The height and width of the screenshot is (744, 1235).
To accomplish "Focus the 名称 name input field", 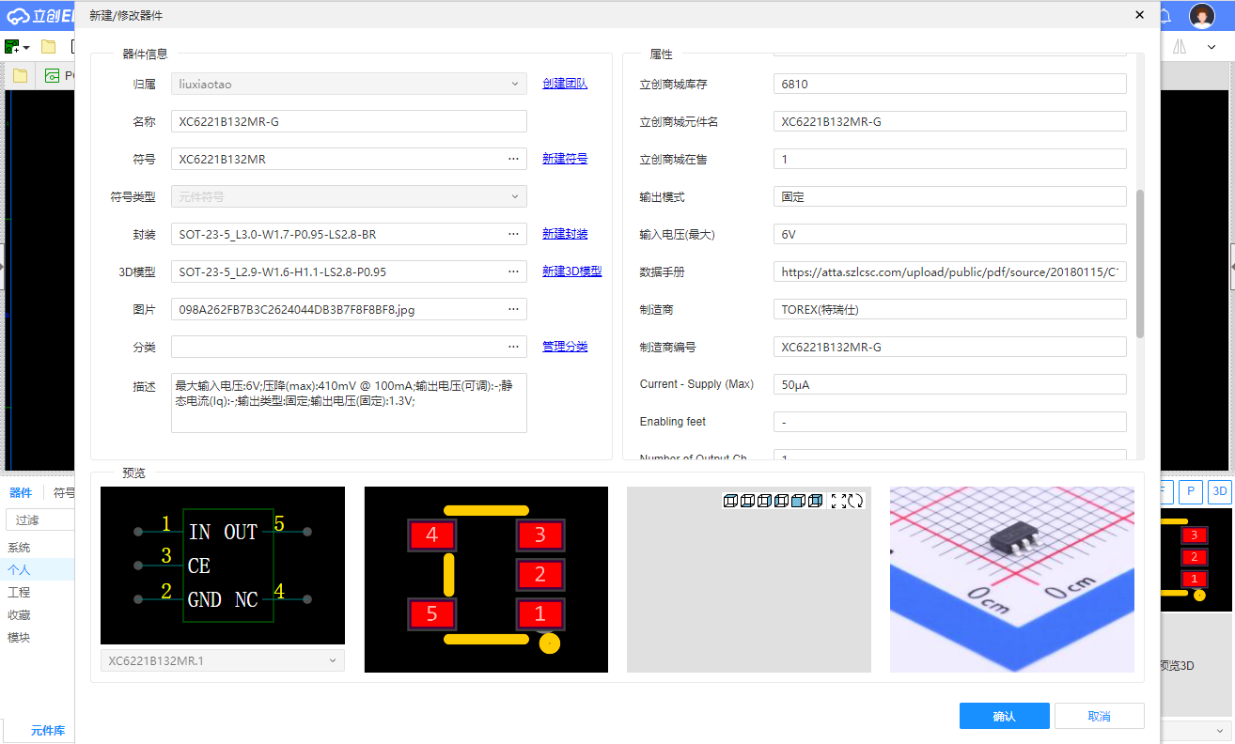I will [x=349, y=121].
